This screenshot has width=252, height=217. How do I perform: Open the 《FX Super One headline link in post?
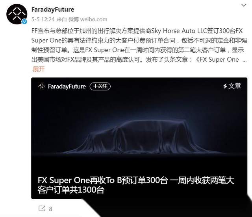[x=217, y=60]
